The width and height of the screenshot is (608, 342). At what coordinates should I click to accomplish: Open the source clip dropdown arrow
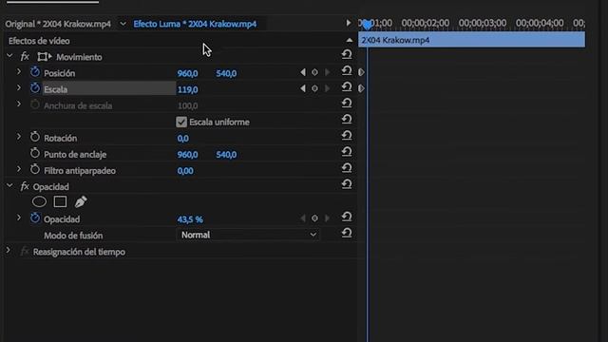(x=123, y=24)
